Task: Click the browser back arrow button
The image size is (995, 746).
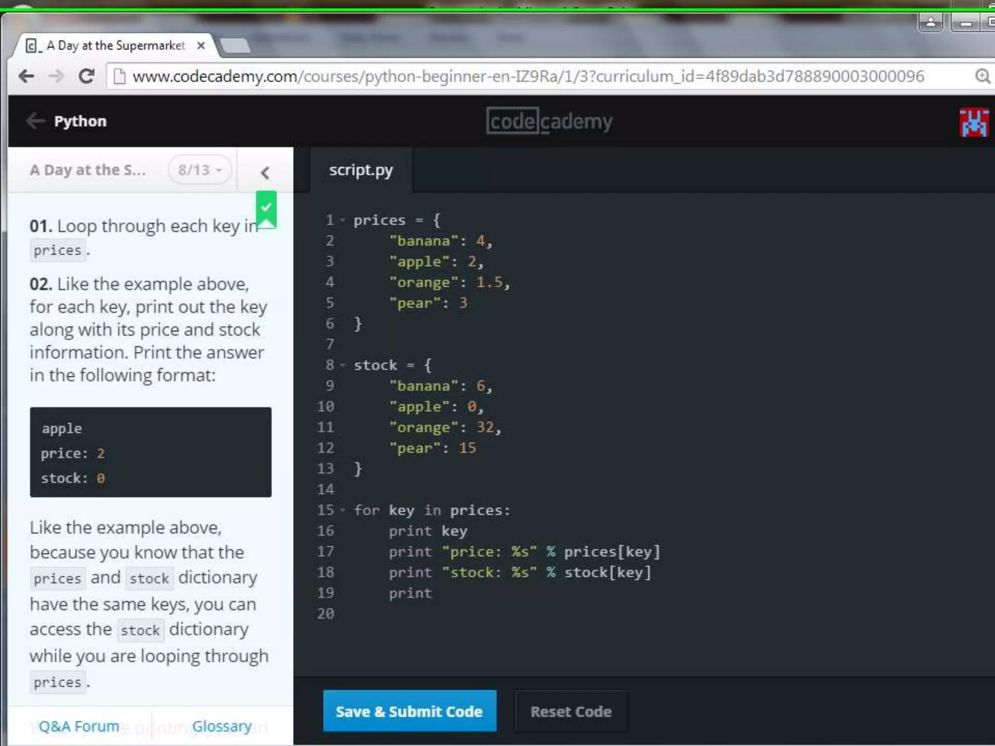Action: 26,76
